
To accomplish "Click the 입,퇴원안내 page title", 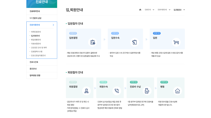I will (74, 10).
